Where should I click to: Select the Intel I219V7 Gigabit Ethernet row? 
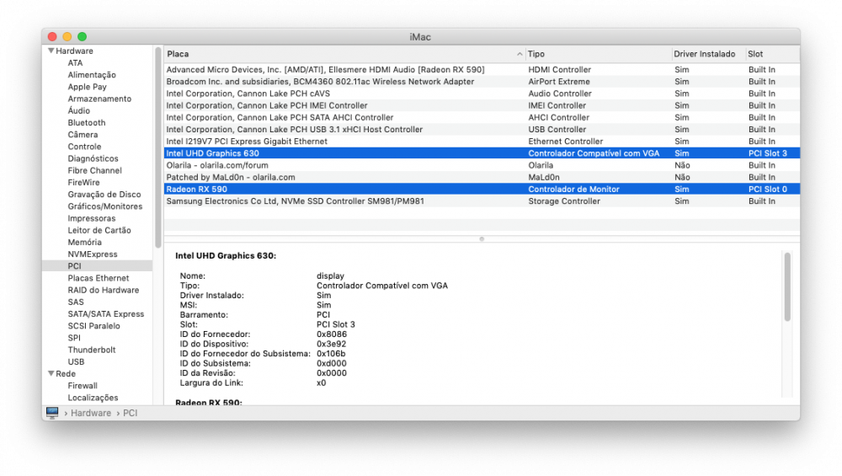pyautogui.click(x=482, y=142)
